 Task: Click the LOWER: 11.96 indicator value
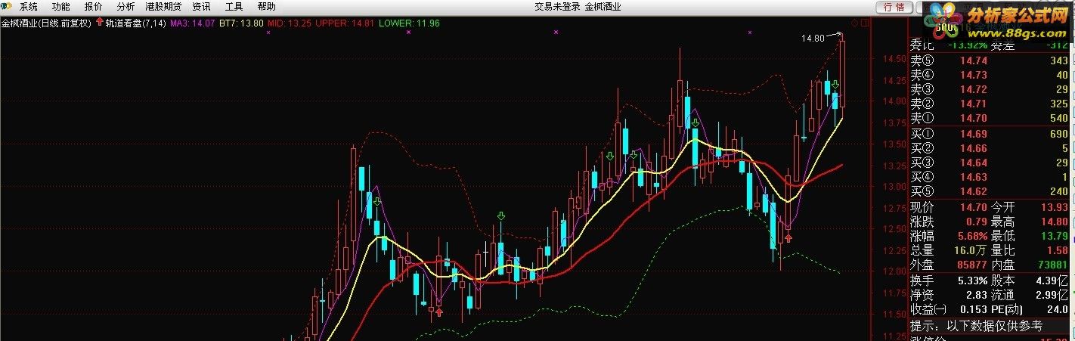409,23
